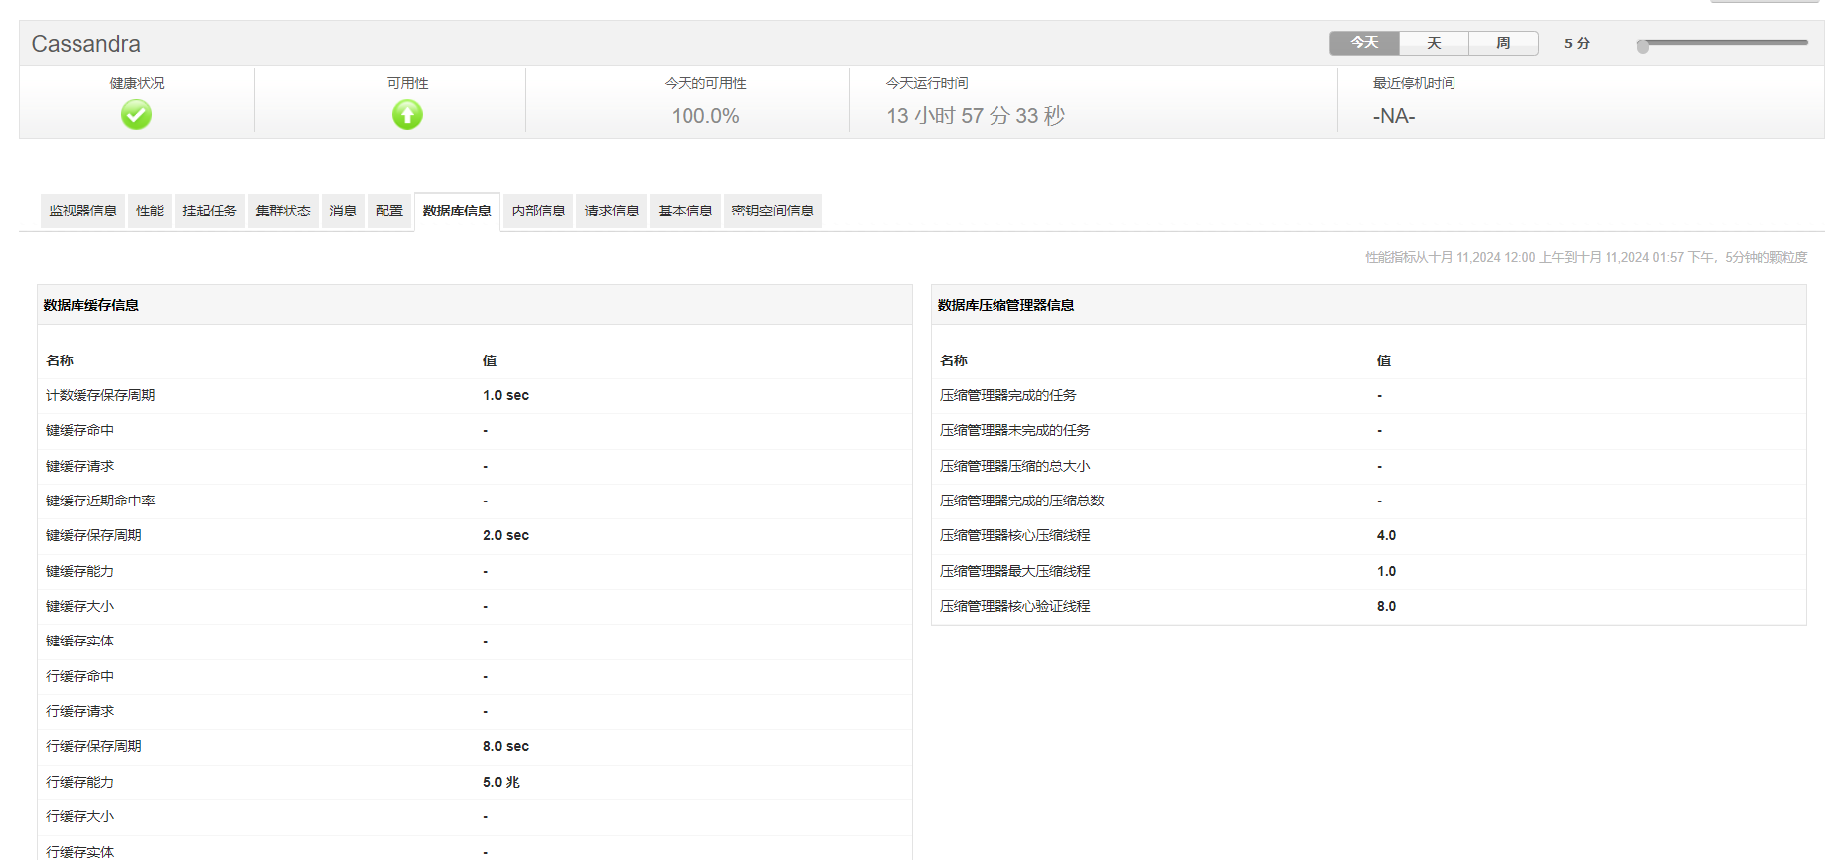
Task: Switch to the 密钥空间信息 tab
Action: click(773, 211)
